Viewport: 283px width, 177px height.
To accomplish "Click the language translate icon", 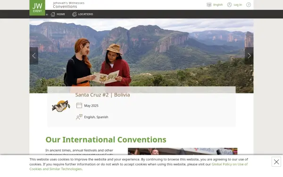I will coord(209,5).
